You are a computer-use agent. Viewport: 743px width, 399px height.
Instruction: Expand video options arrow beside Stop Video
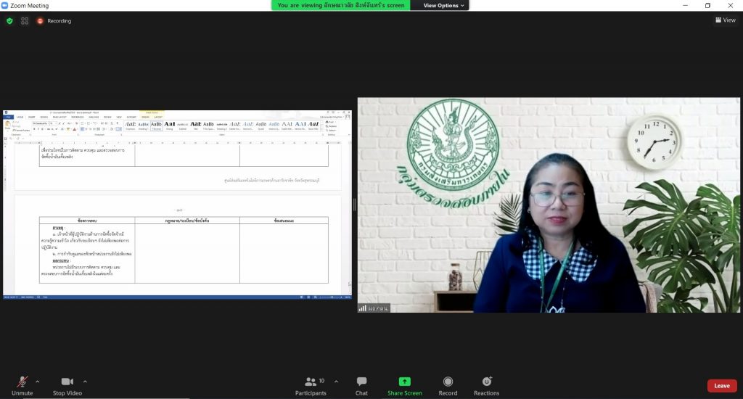click(85, 381)
